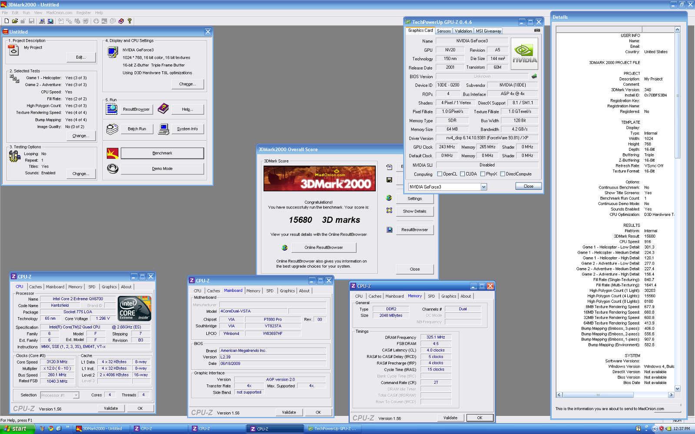Click the Details scrollbar down arrow
Screen dimensions: 695x434
coord(677,389)
